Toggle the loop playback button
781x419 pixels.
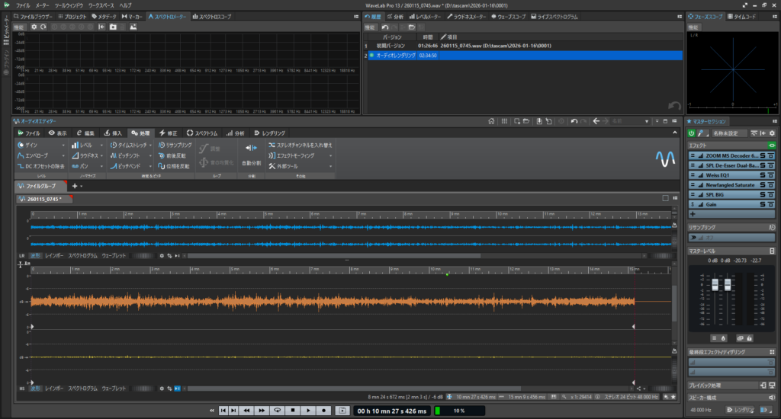click(x=278, y=411)
